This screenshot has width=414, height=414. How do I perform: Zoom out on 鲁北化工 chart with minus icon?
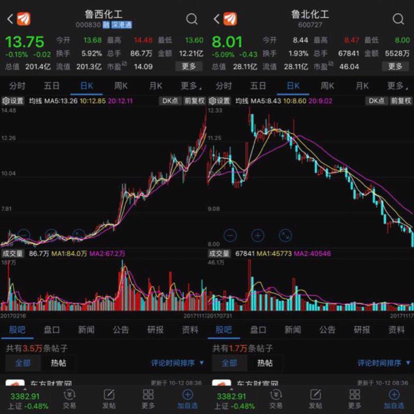(x=230, y=235)
